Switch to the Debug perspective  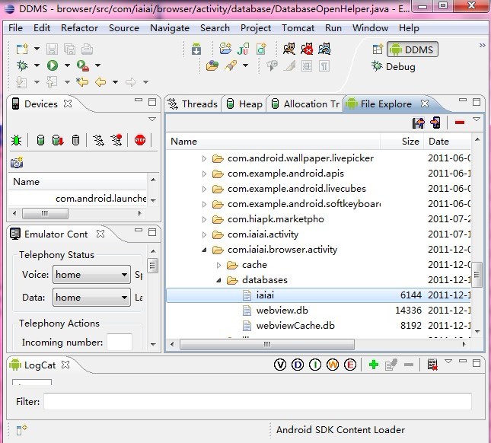tap(394, 66)
